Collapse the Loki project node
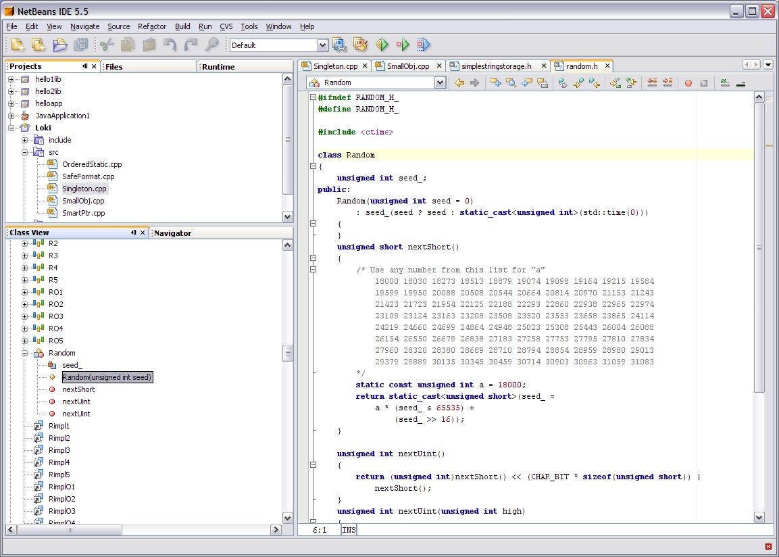Image resolution: width=779 pixels, height=557 pixels. coord(11,128)
